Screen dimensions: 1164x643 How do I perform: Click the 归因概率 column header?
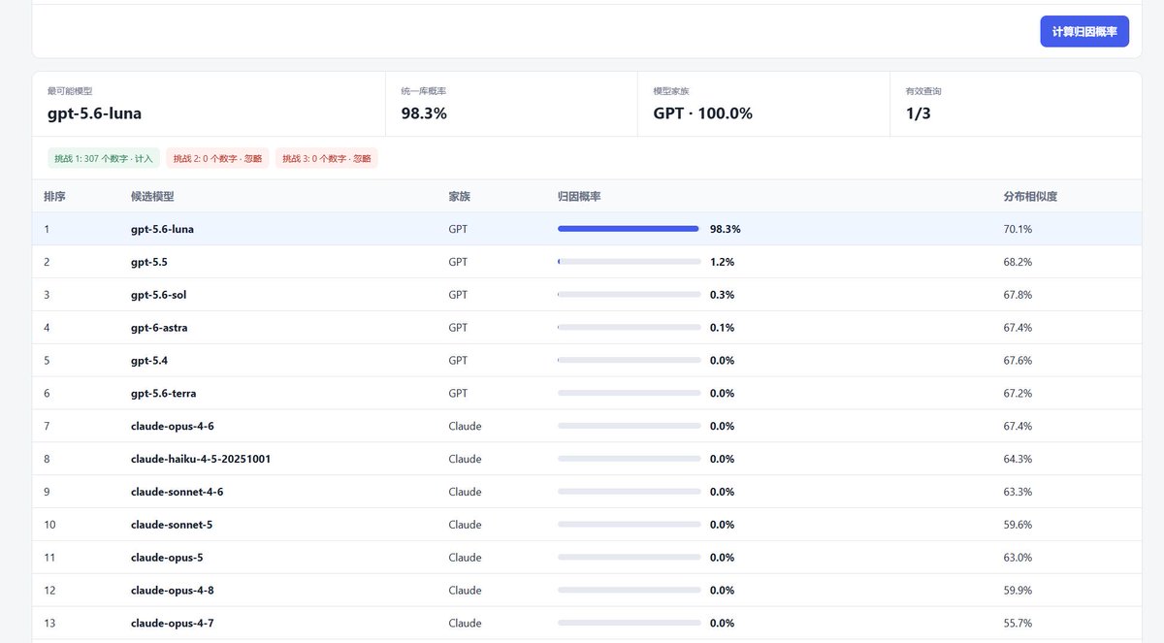(579, 196)
